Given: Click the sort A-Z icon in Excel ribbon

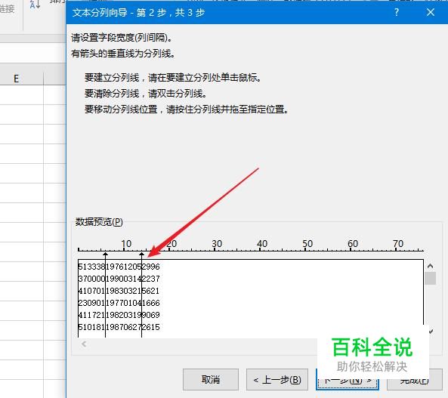Looking at the screenshot, I should [x=35, y=5].
